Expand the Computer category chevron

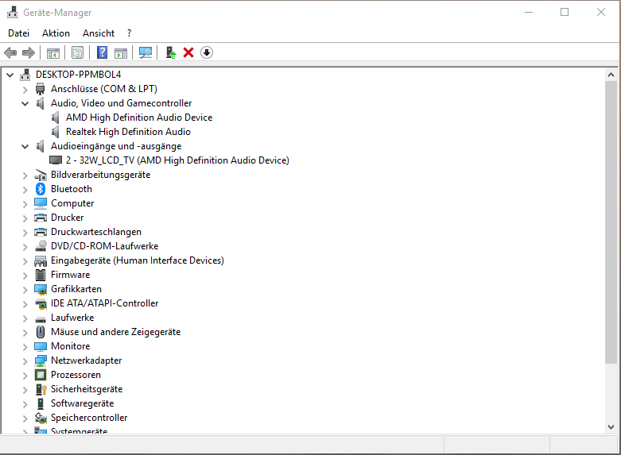[25, 204]
